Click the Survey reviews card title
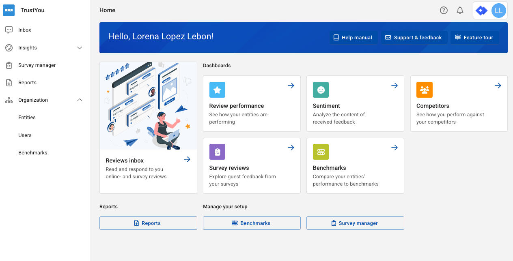This screenshot has height=261, width=513. [x=229, y=168]
